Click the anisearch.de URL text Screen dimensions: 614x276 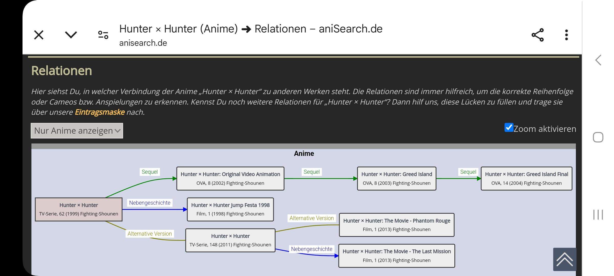point(143,43)
